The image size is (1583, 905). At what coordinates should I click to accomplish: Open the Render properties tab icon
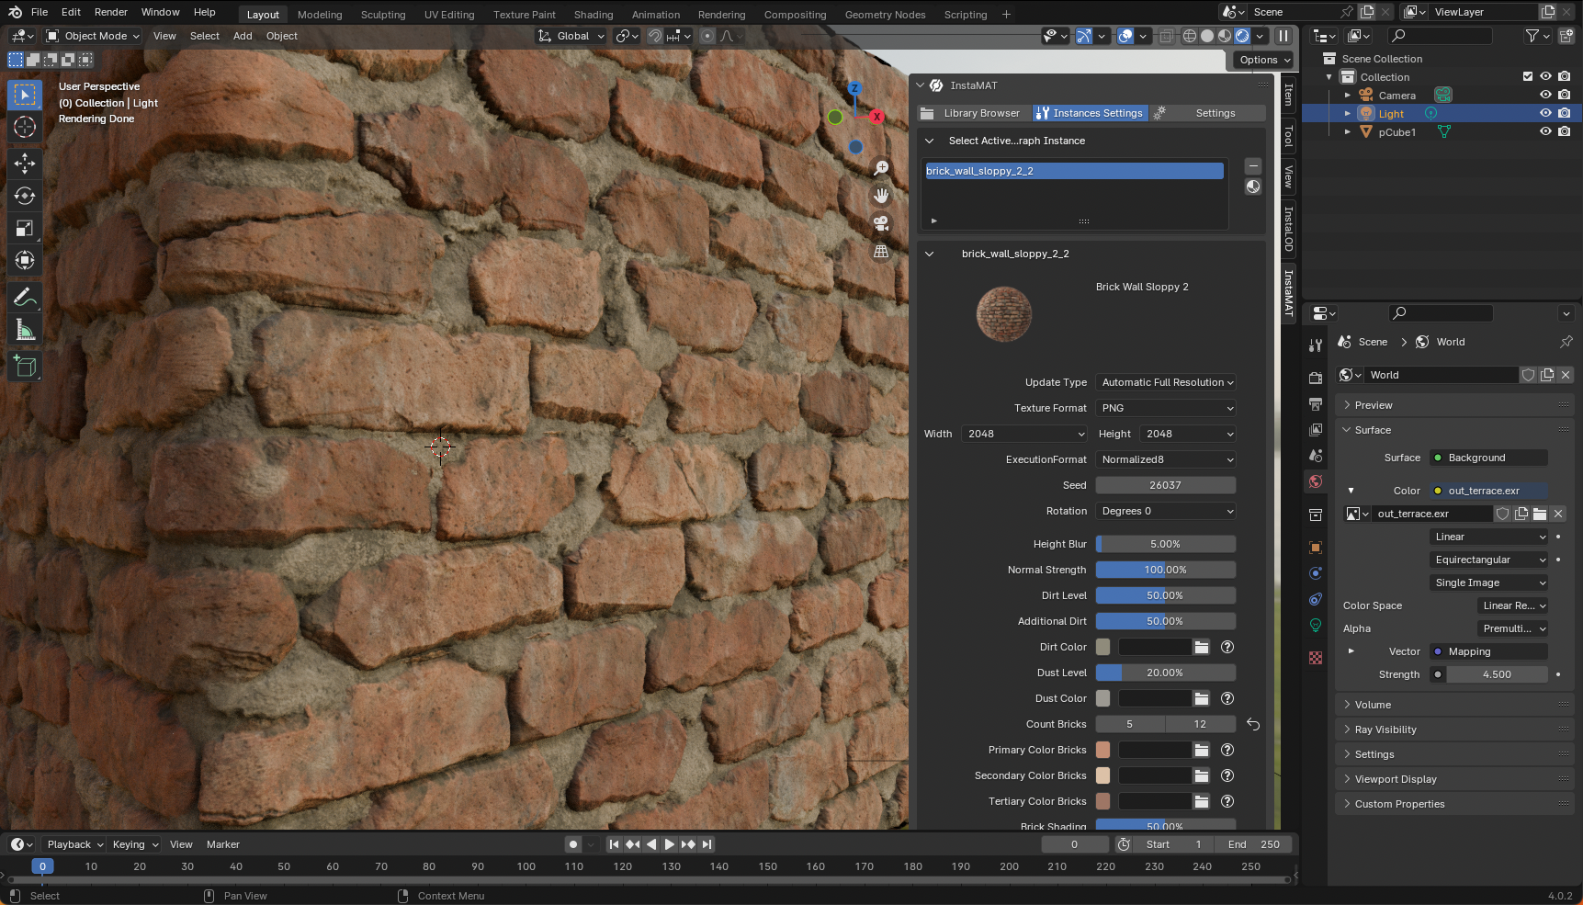point(1316,378)
